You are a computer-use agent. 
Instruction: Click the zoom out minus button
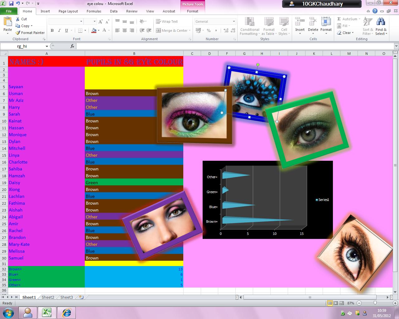359,303
